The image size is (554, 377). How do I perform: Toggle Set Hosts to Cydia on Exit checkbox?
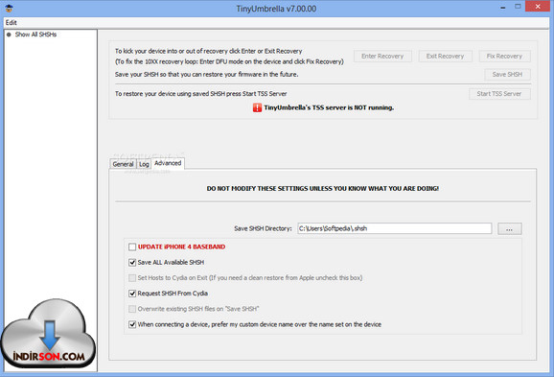[132, 278]
